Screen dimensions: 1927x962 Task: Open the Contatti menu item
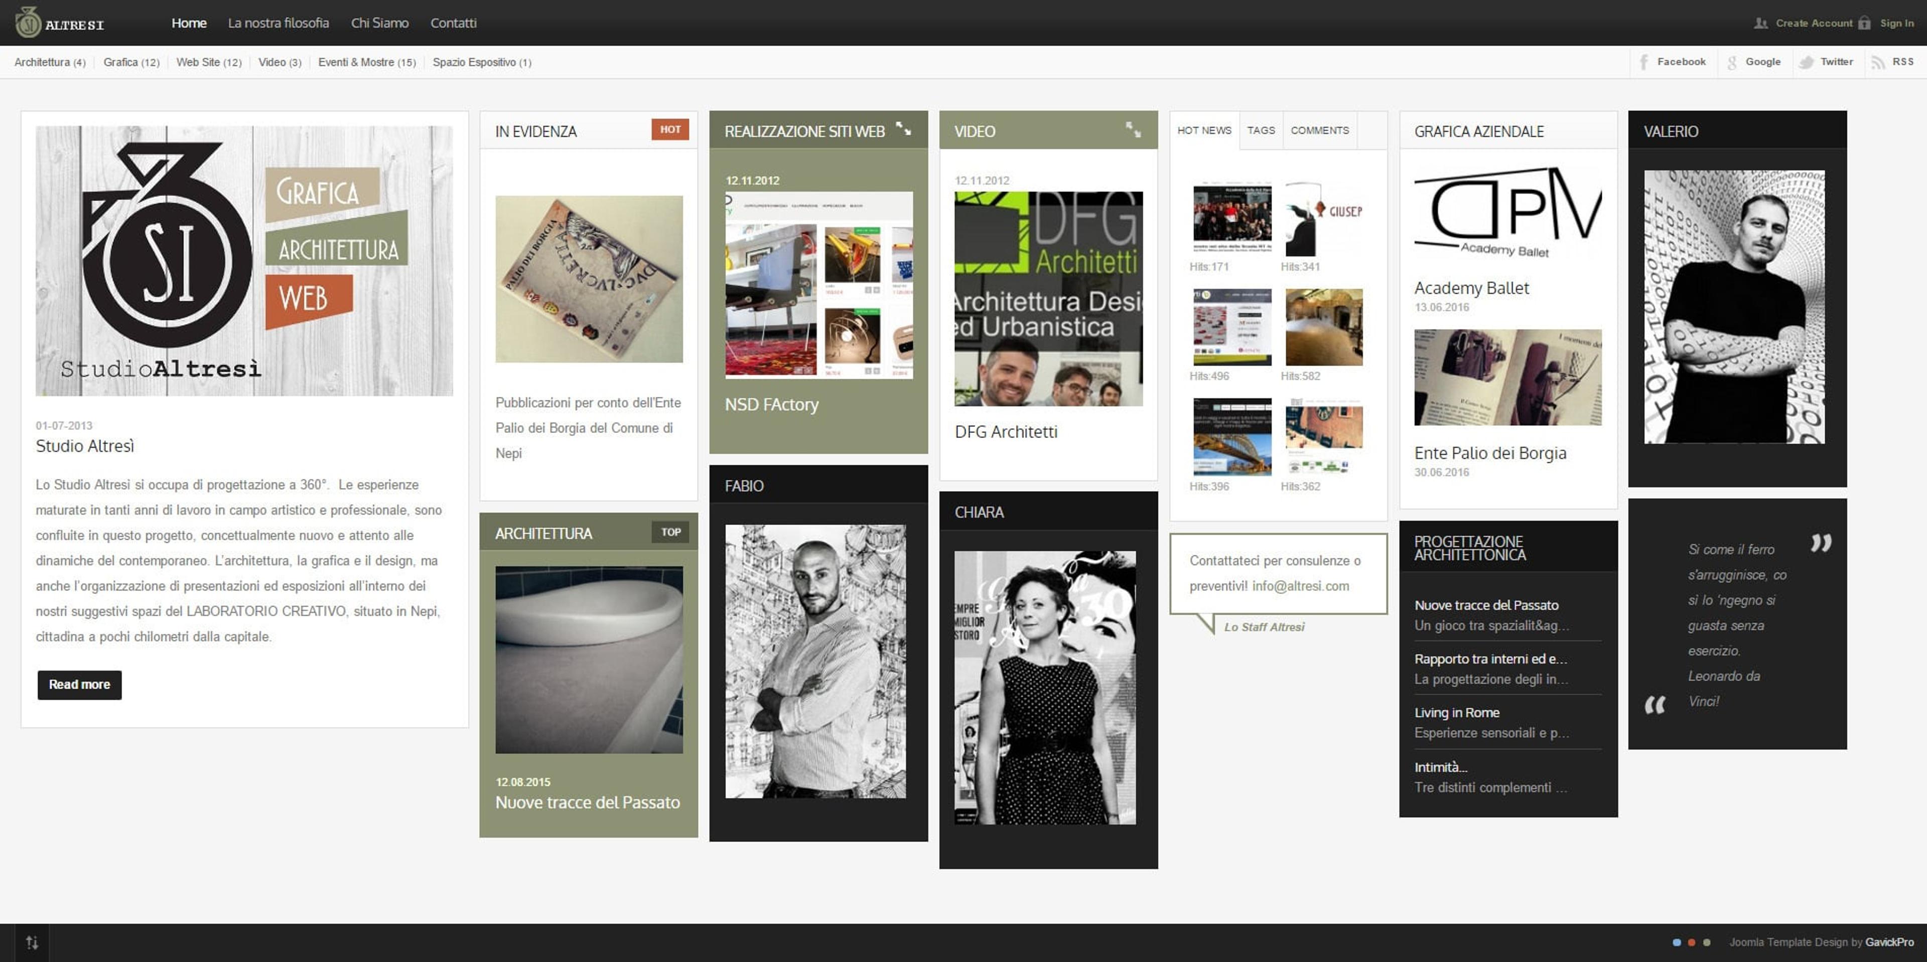(x=453, y=23)
